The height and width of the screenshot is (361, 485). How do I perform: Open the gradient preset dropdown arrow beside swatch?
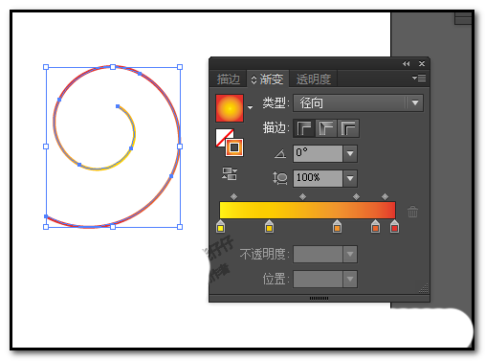(251, 107)
